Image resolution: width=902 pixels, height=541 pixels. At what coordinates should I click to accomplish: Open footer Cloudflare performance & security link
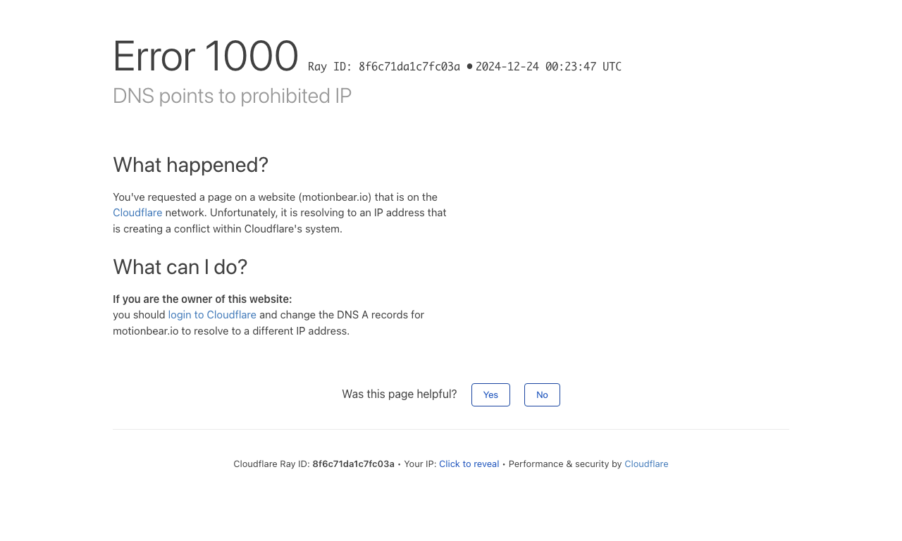coord(646,464)
